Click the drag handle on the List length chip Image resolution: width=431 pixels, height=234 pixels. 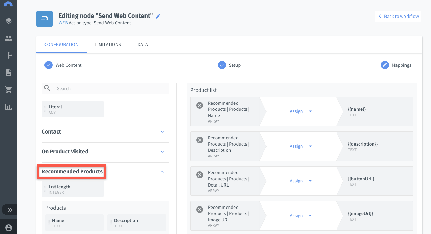(x=45, y=189)
